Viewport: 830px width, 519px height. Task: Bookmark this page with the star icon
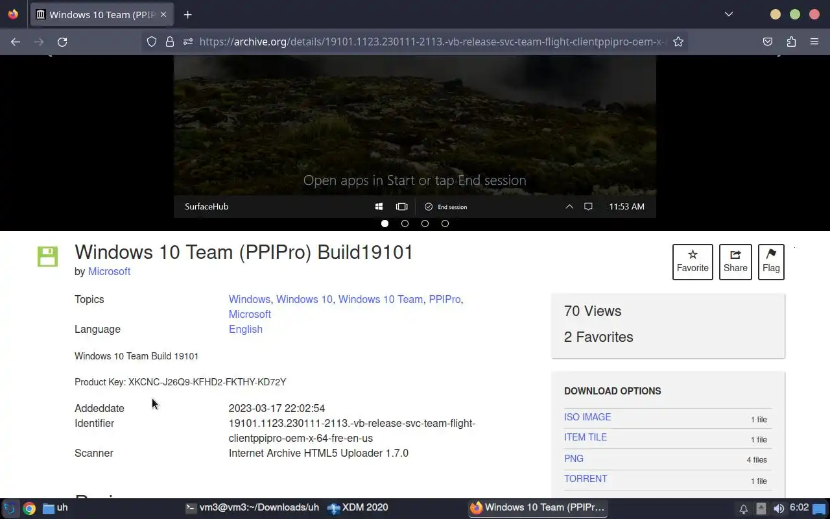point(678,42)
